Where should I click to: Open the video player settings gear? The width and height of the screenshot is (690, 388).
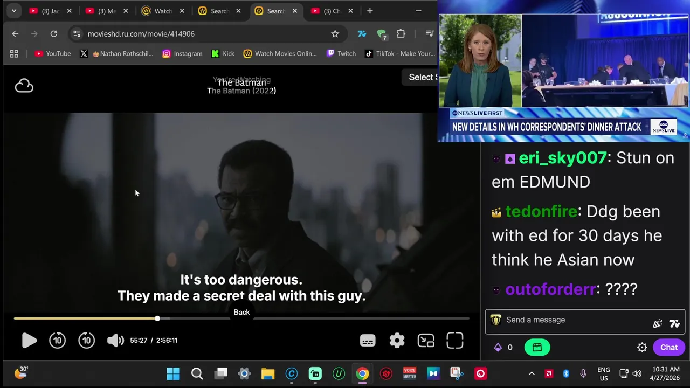[x=397, y=341]
